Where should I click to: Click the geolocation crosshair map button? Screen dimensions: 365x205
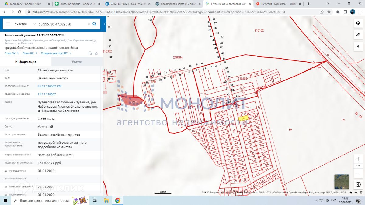coord(358,46)
